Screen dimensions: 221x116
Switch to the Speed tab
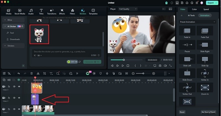click(206, 9)
